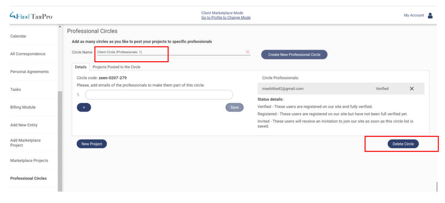Image resolution: width=445 pixels, height=203 pixels.
Task: Go to All Correspondence in sidebar
Action: [x=28, y=54]
